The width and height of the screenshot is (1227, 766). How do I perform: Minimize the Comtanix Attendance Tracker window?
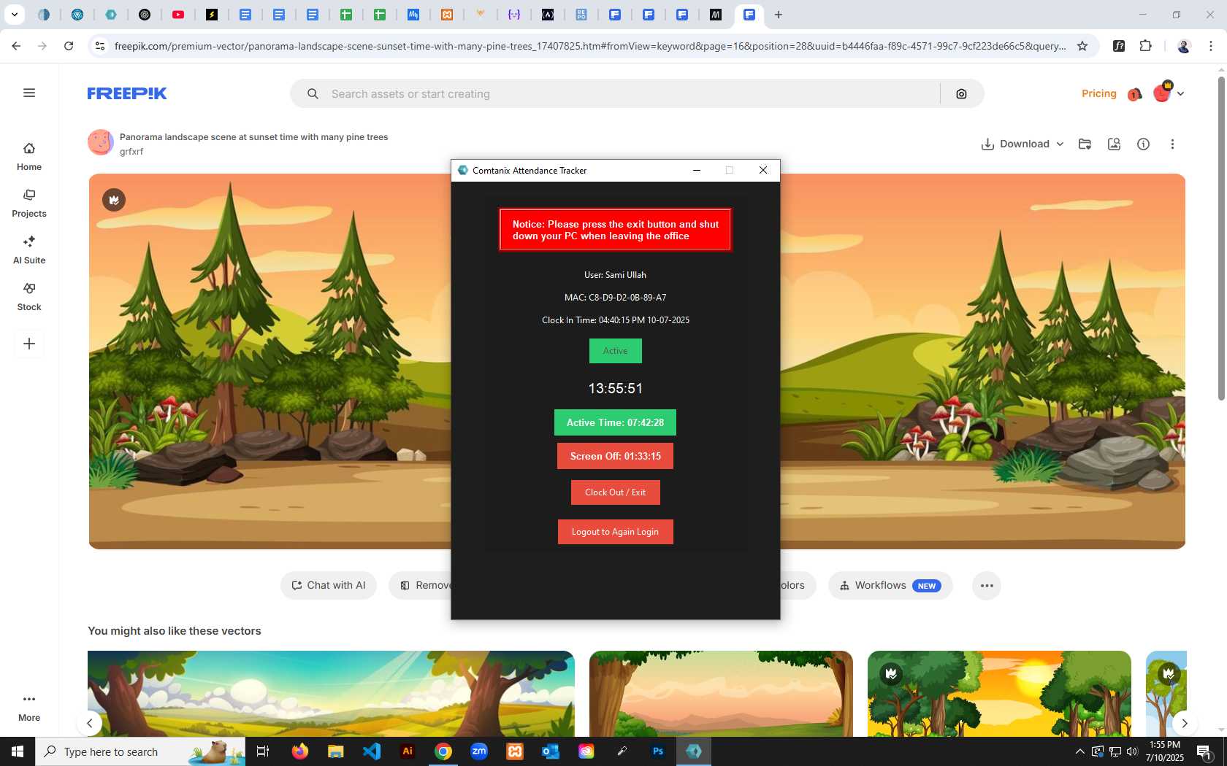point(697,170)
